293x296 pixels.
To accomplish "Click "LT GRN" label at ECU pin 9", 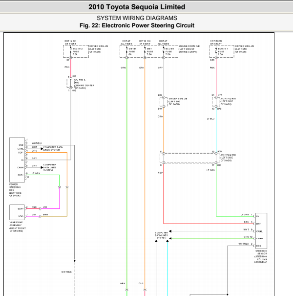I will coord(36,173).
